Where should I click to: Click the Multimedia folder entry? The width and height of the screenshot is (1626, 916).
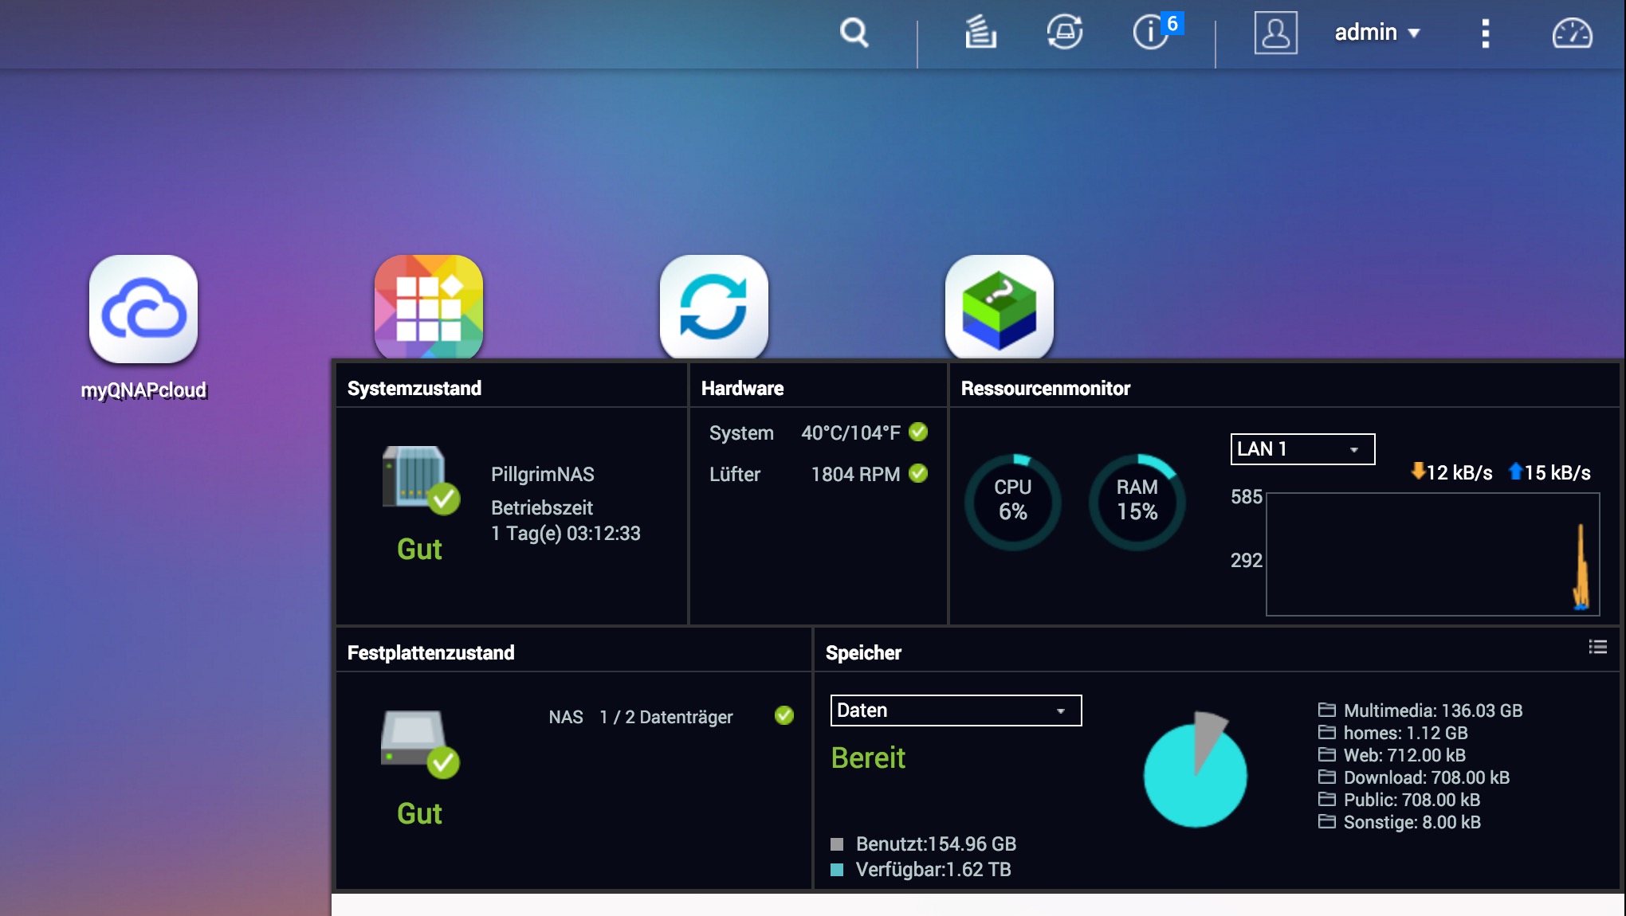click(x=1432, y=710)
